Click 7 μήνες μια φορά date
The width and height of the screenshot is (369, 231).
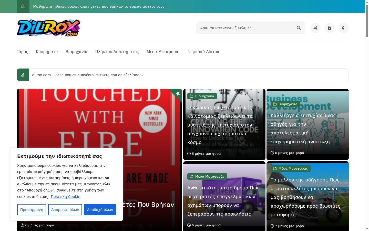[x=287, y=226]
